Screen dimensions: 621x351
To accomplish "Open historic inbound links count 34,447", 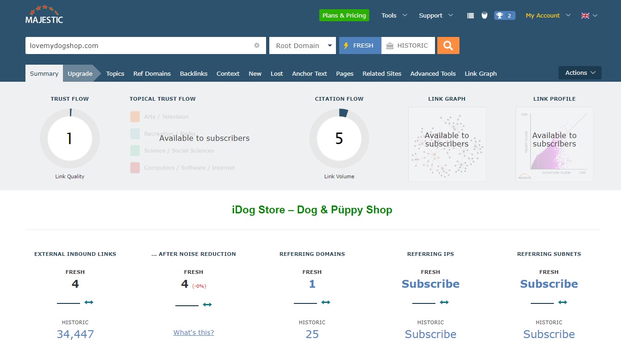I will (x=75, y=334).
